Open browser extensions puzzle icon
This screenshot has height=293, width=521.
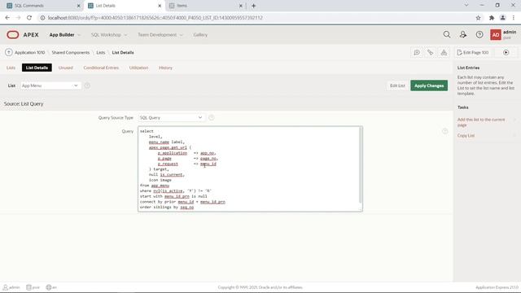pyautogui.click(x=492, y=18)
